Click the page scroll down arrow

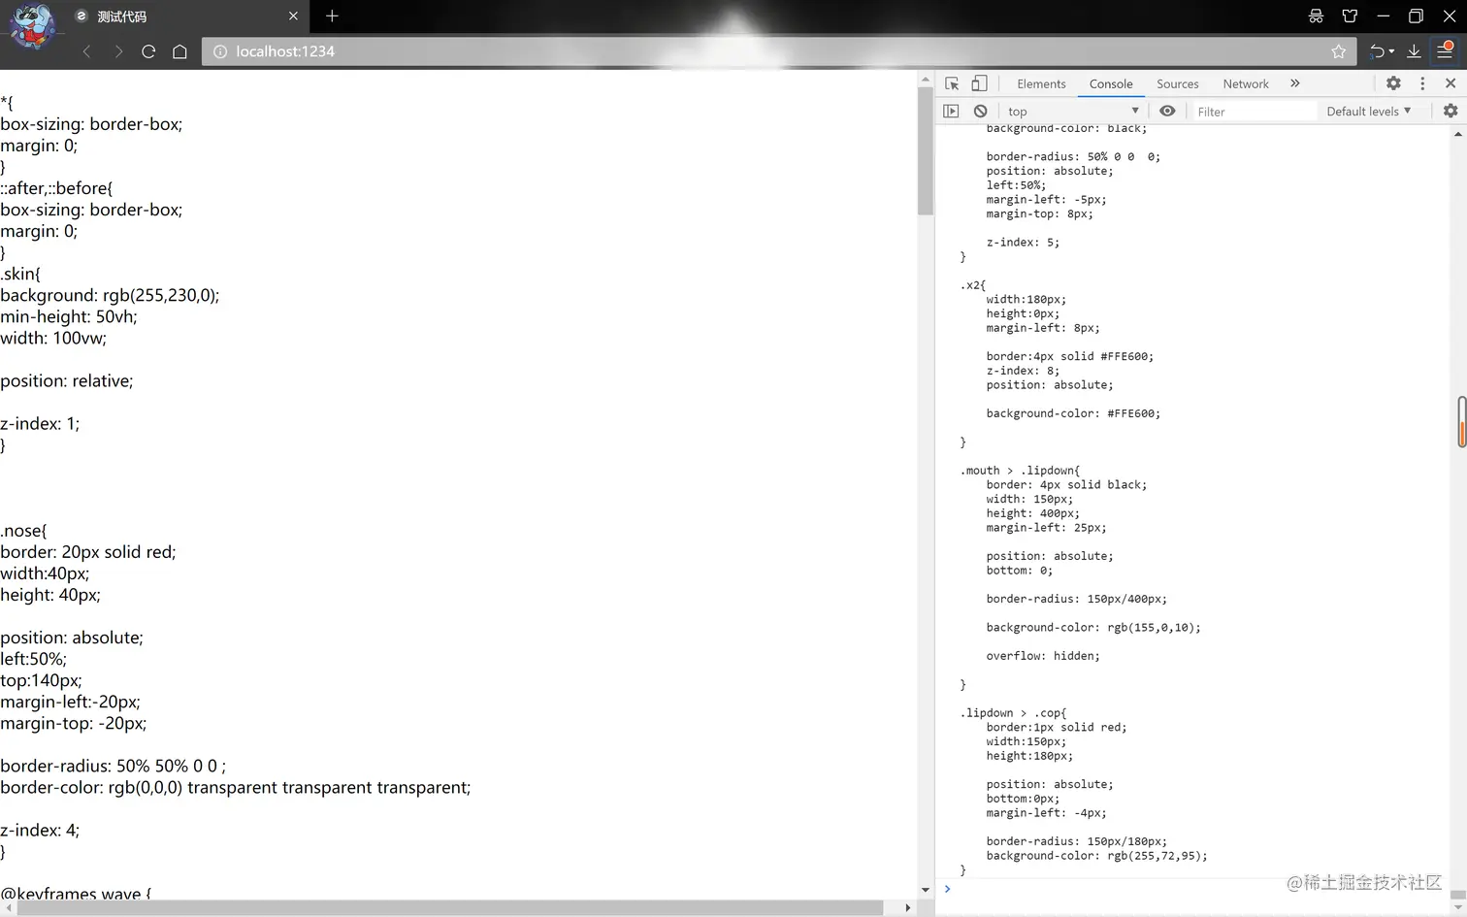point(925,890)
